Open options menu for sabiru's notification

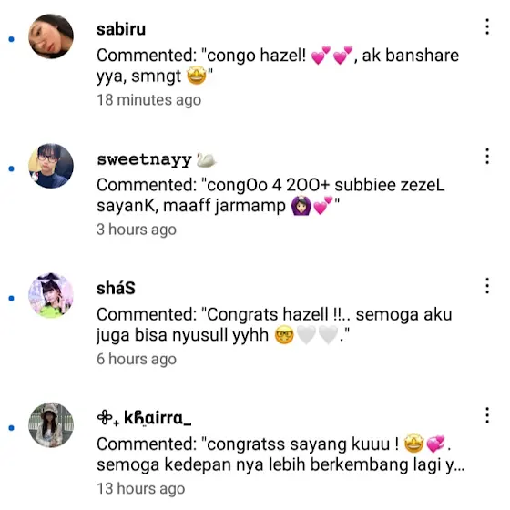487,26
